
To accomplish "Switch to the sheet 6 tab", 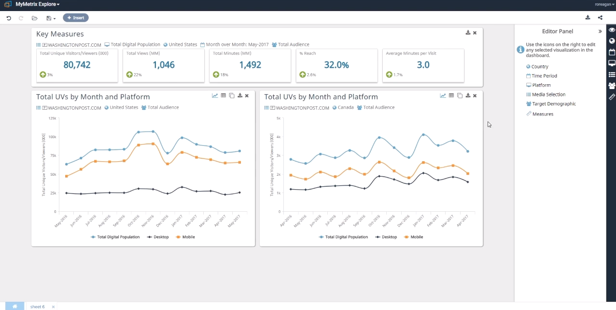I will coord(37,307).
